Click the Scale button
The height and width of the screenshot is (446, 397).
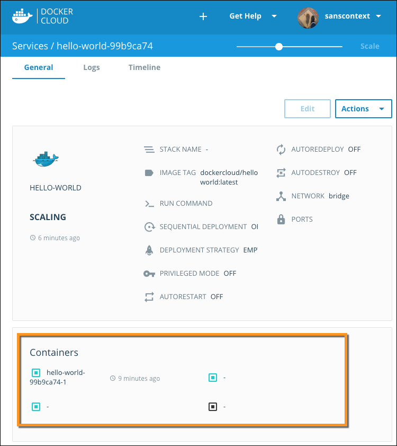coord(369,46)
